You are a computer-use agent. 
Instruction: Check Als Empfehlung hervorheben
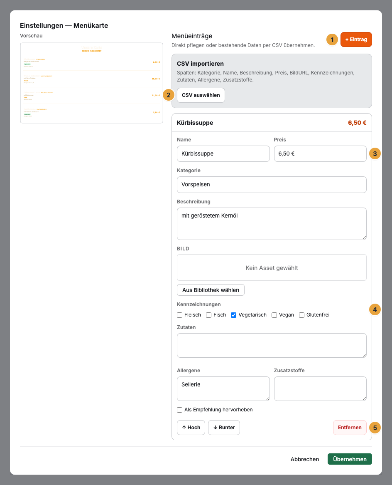tap(179, 410)
